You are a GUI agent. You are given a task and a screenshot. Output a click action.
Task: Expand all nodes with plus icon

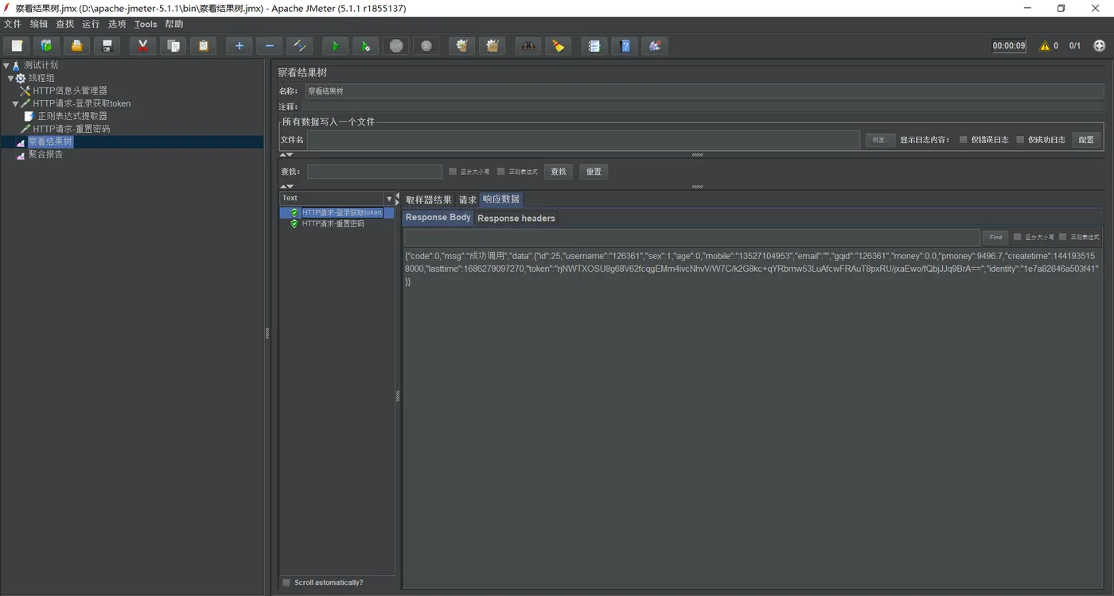[239, 45]
